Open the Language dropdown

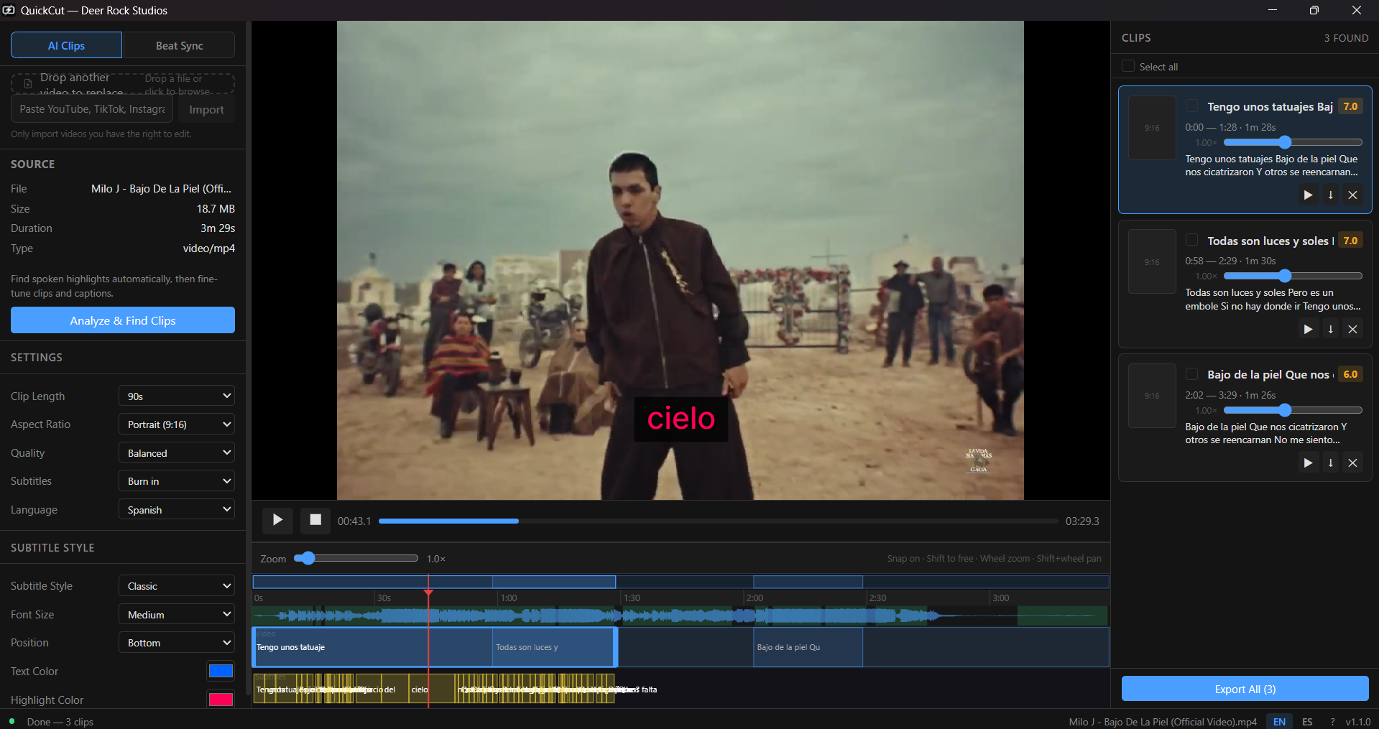point(177,510)
